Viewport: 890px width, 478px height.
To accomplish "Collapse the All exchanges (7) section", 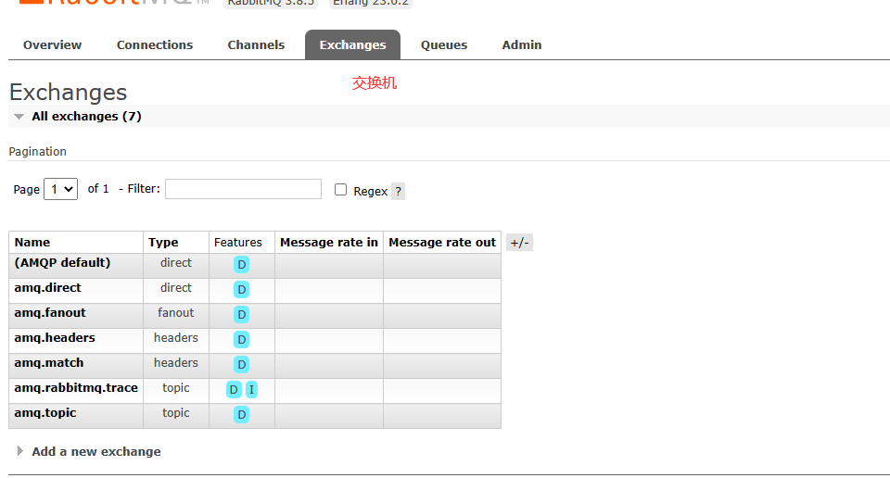I will click(86, 116).
